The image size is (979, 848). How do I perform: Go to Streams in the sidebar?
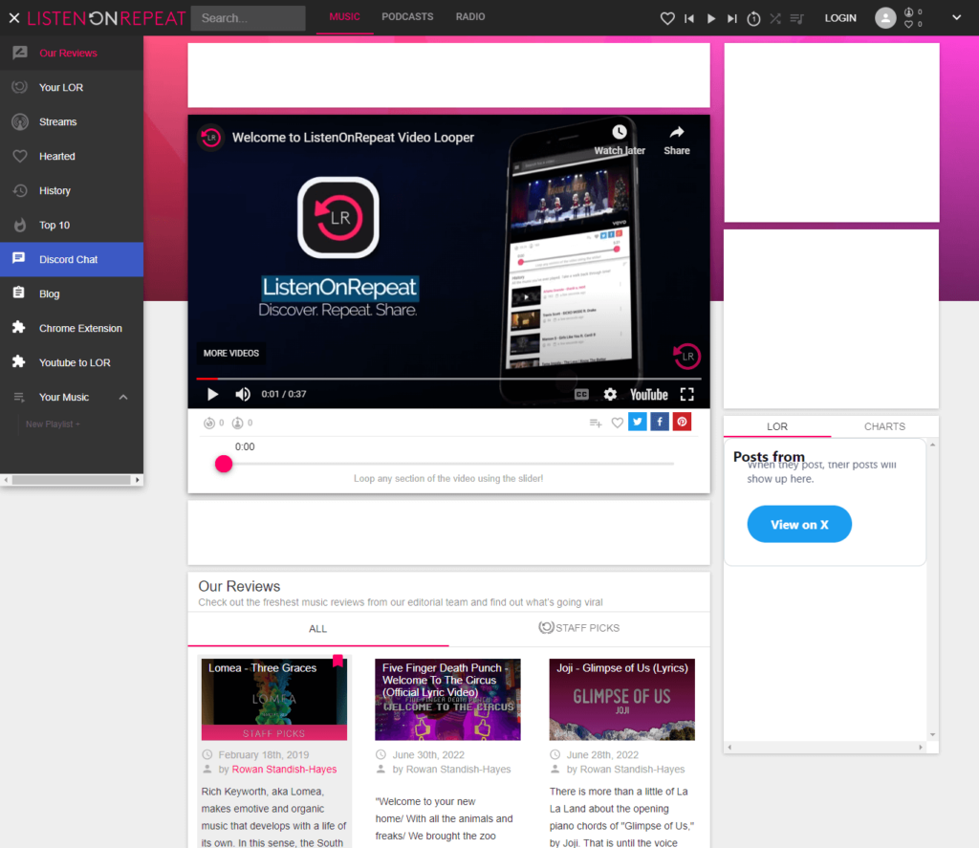(x=72, y=121)
